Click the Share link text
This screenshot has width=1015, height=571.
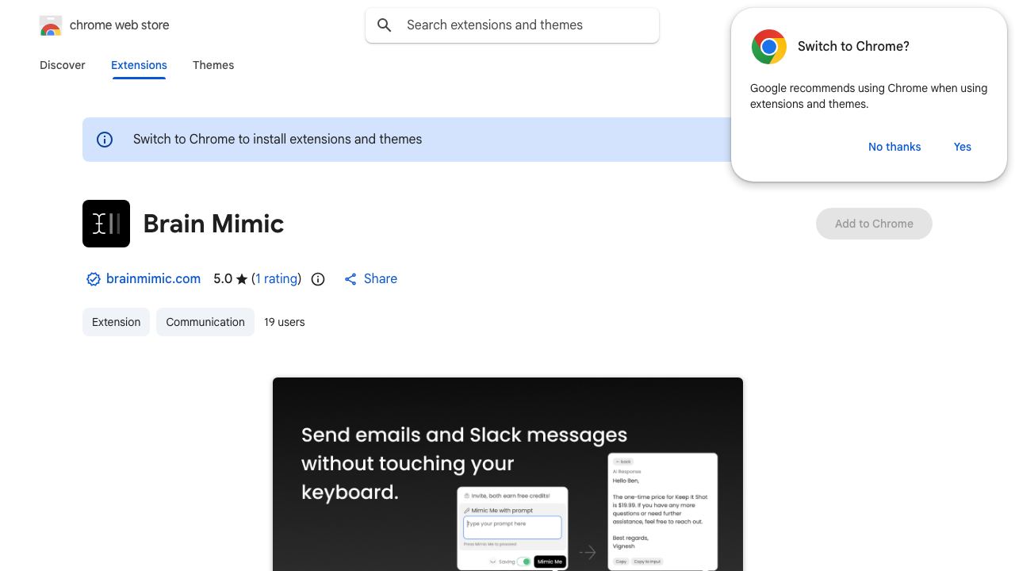(381, 279)
